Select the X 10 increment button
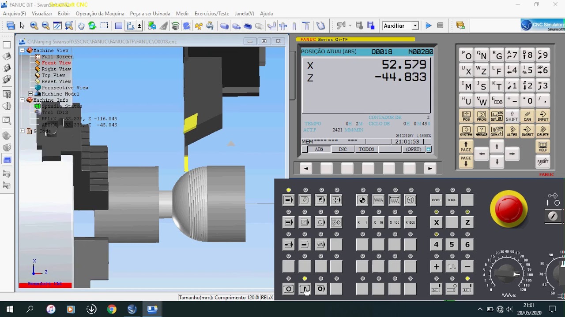The width and height of the screenshot is (565, 317). tap(378, 222)
